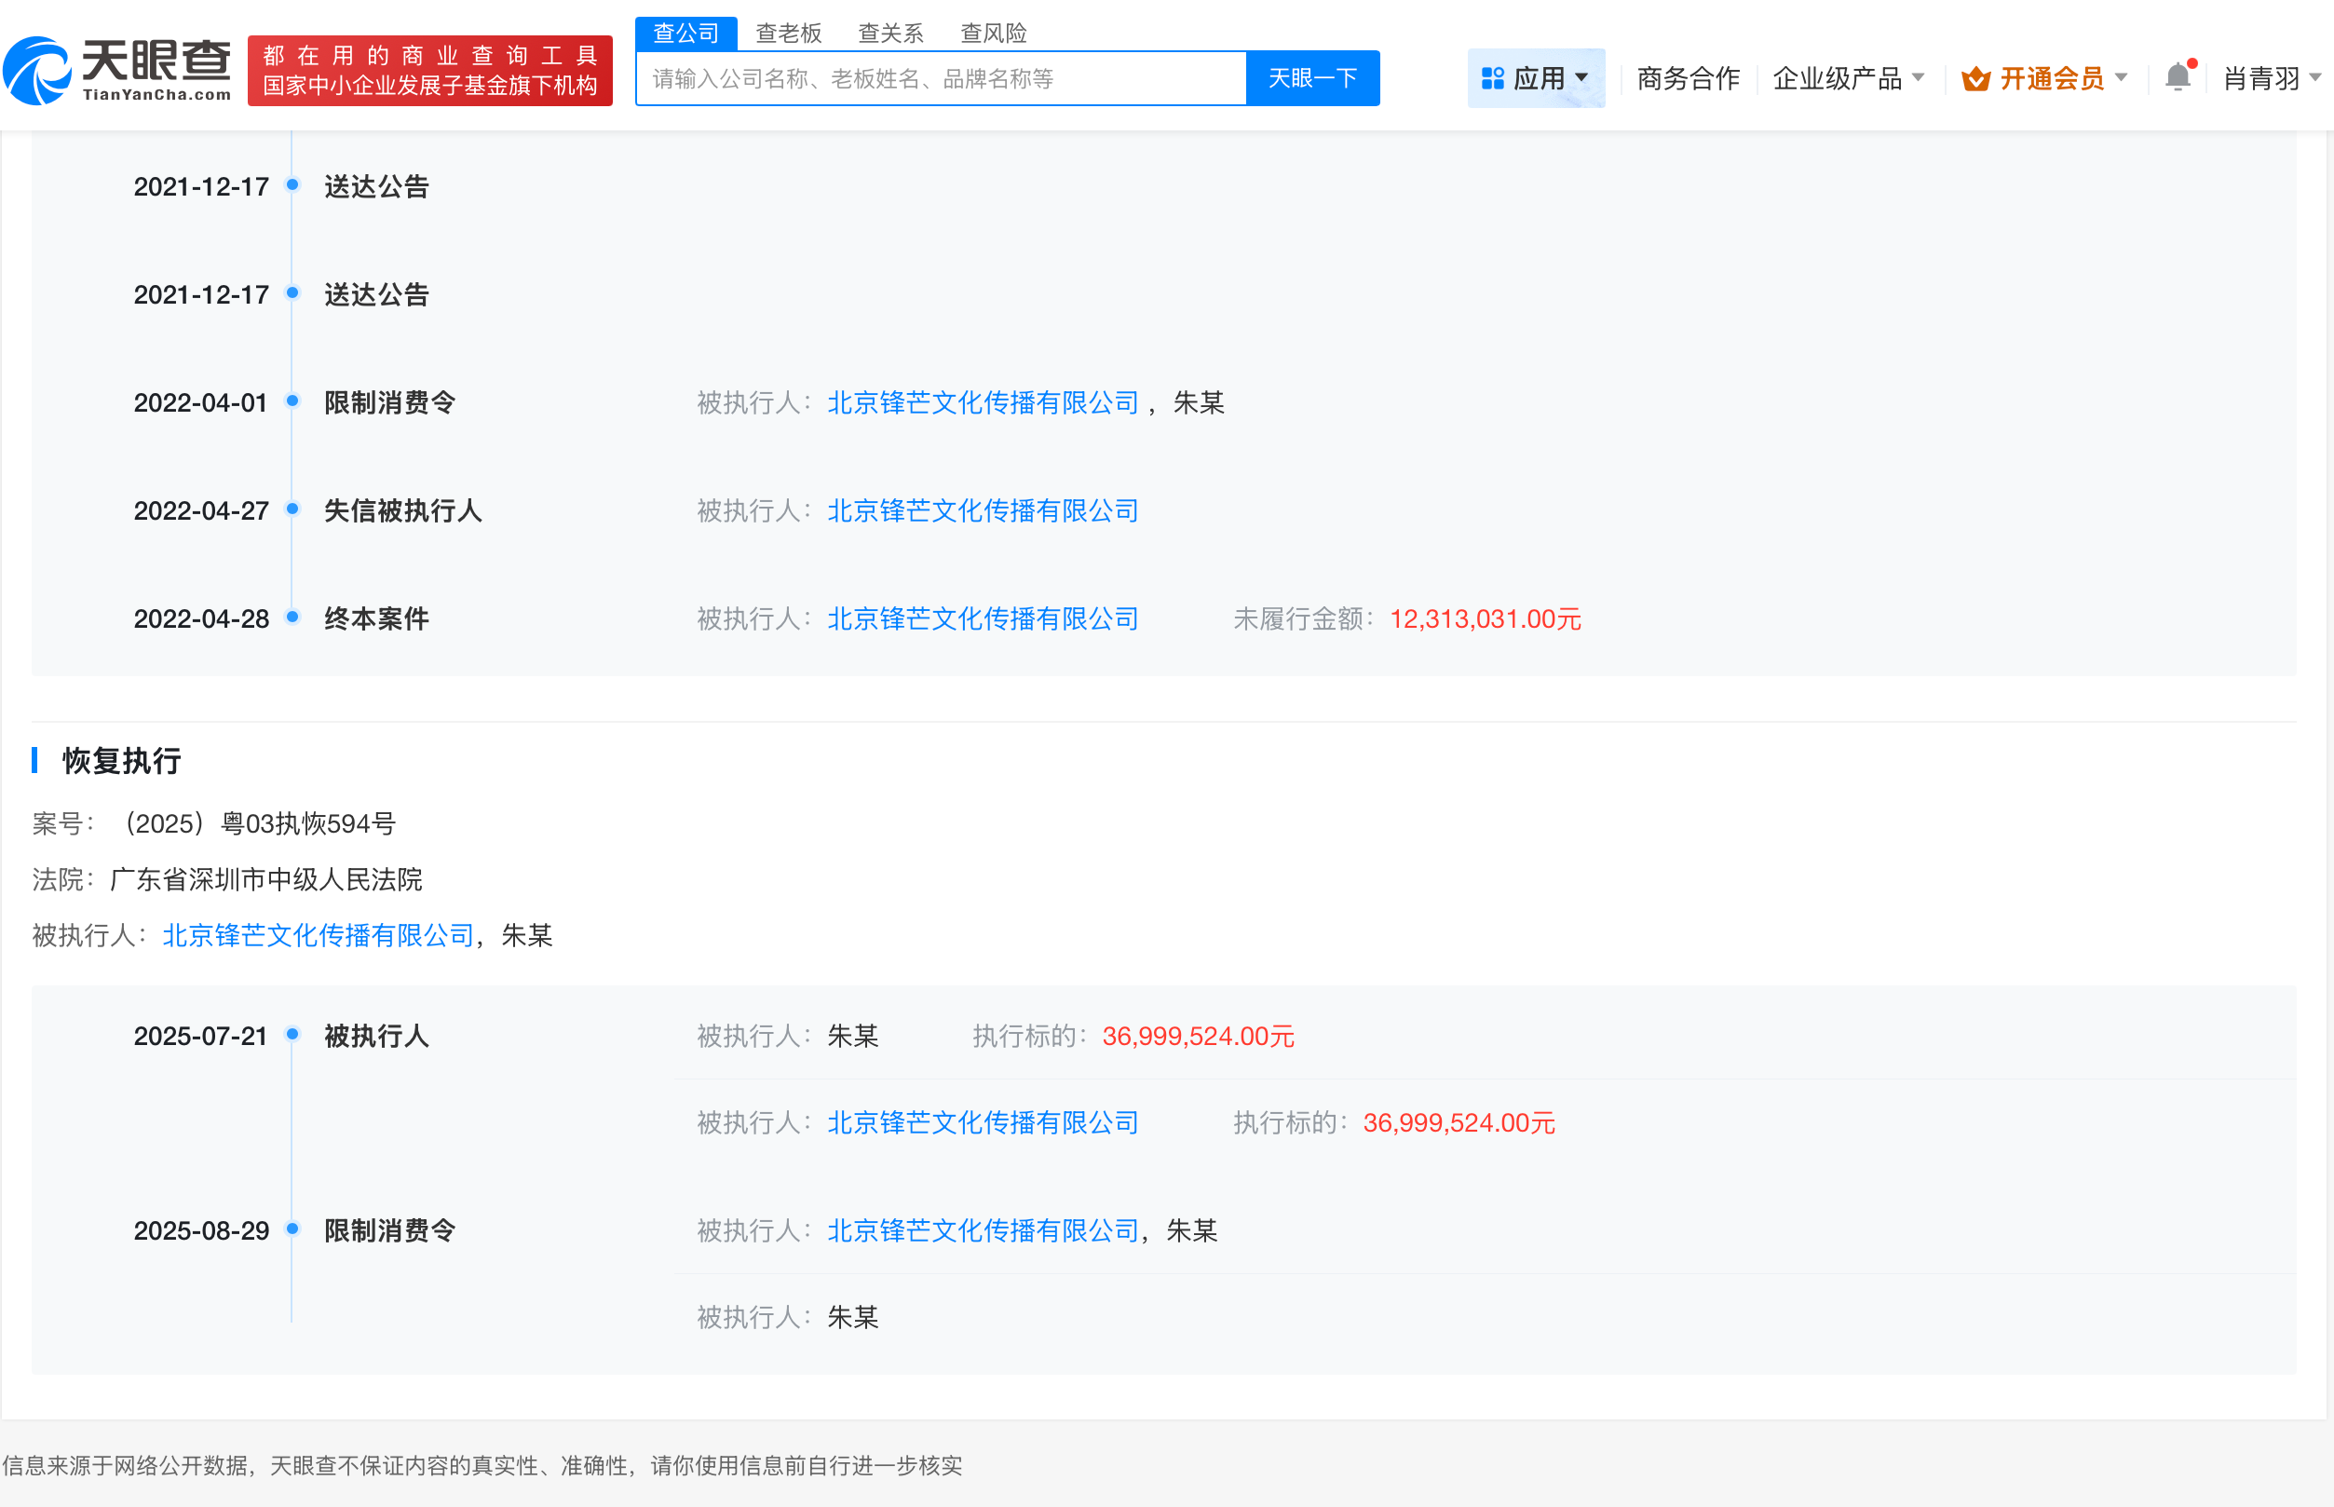The width and height of the screenshot is (2334, 1507).
Task: Open company link in 终本案件 row
Action: (982, 618)
